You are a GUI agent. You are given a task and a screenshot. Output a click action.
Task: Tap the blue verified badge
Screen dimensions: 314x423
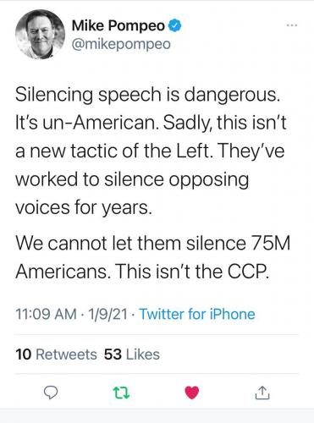click(174, 25)
